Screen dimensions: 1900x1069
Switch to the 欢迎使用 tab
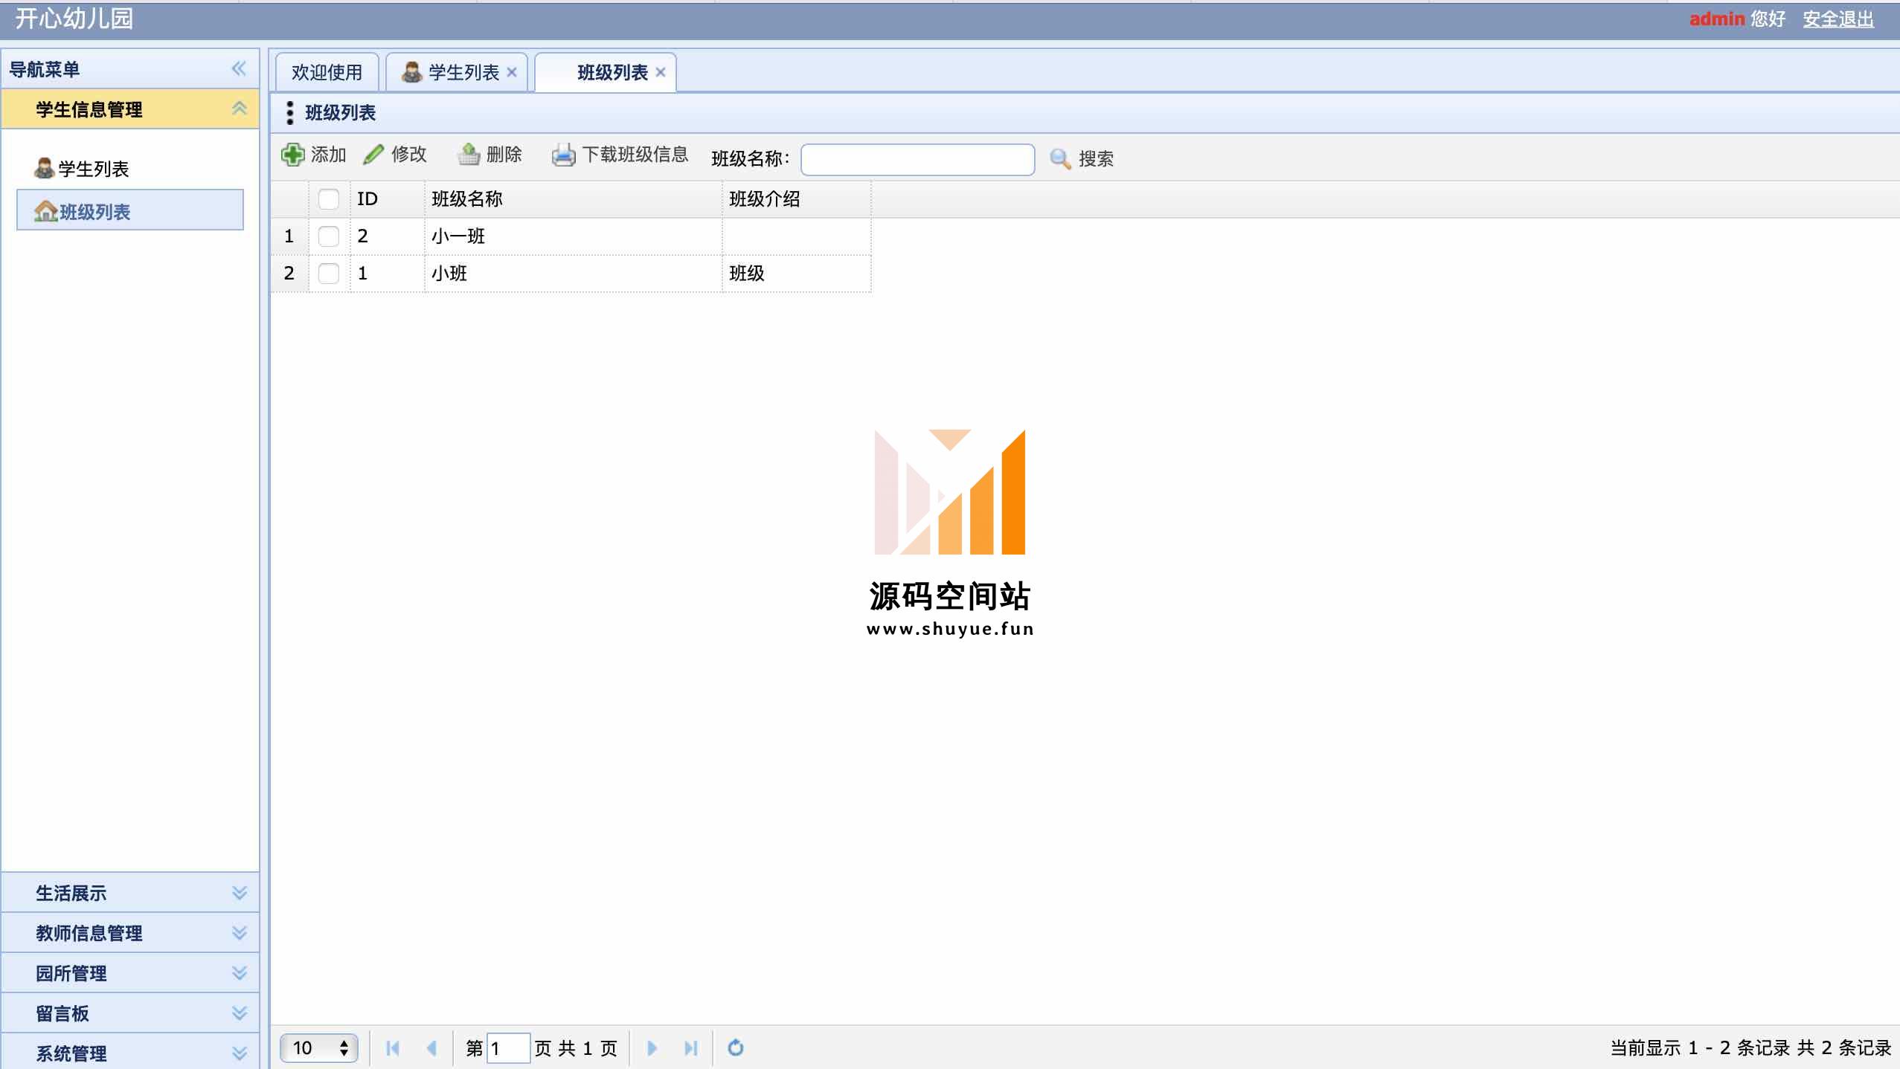coord(327,72)
